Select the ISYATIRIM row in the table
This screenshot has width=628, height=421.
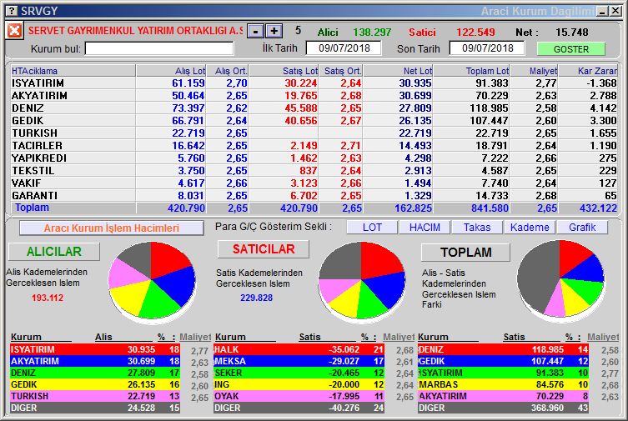[314, 83]
